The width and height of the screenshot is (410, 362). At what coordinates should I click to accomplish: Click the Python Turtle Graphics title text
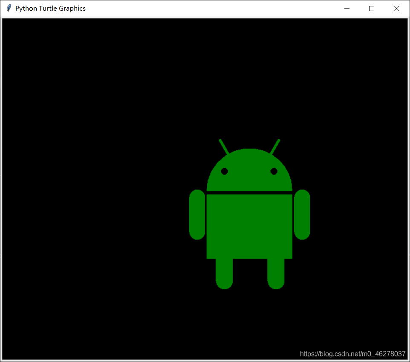50,9
